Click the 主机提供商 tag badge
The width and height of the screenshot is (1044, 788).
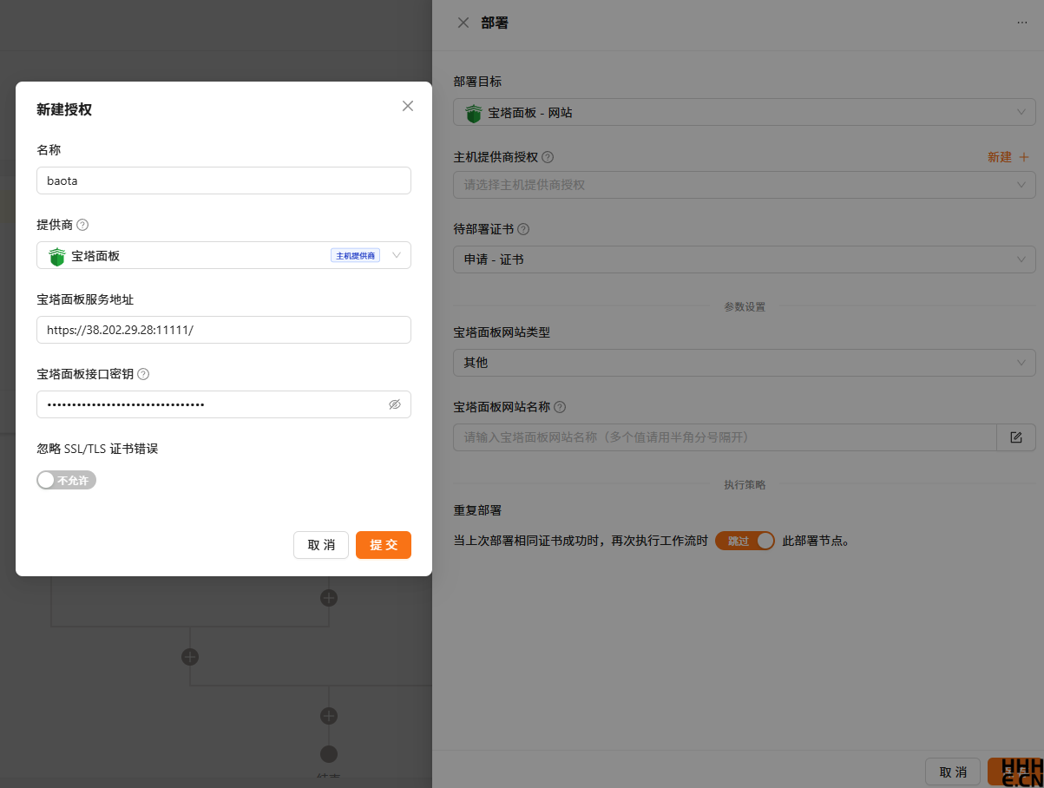[355, 255]
